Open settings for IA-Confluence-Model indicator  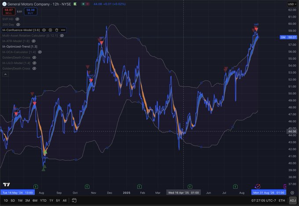coord(50,30)
